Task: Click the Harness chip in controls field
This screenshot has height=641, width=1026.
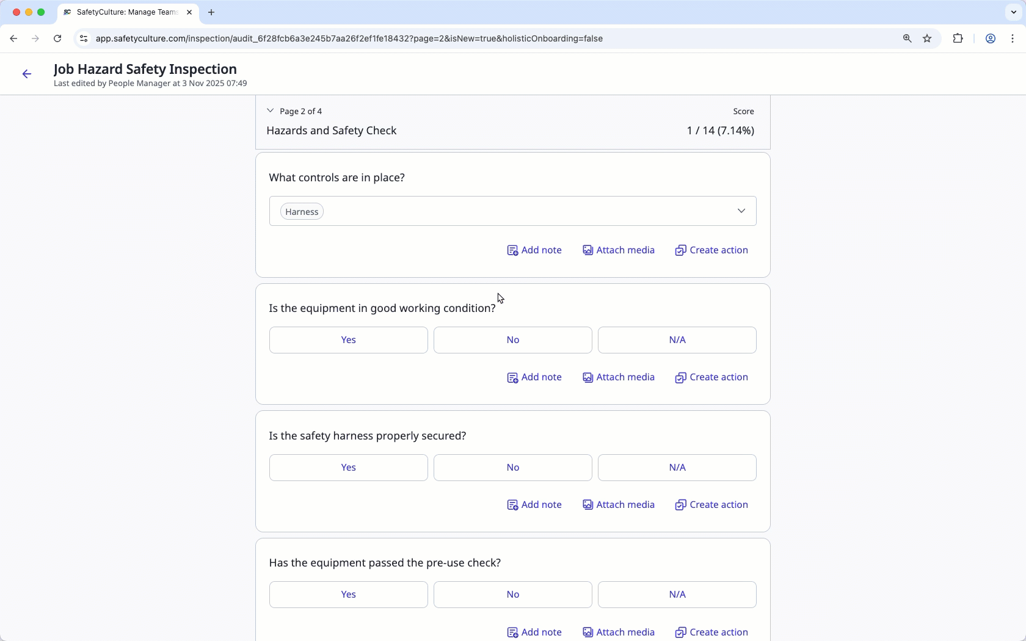Action: pos(302,212)
